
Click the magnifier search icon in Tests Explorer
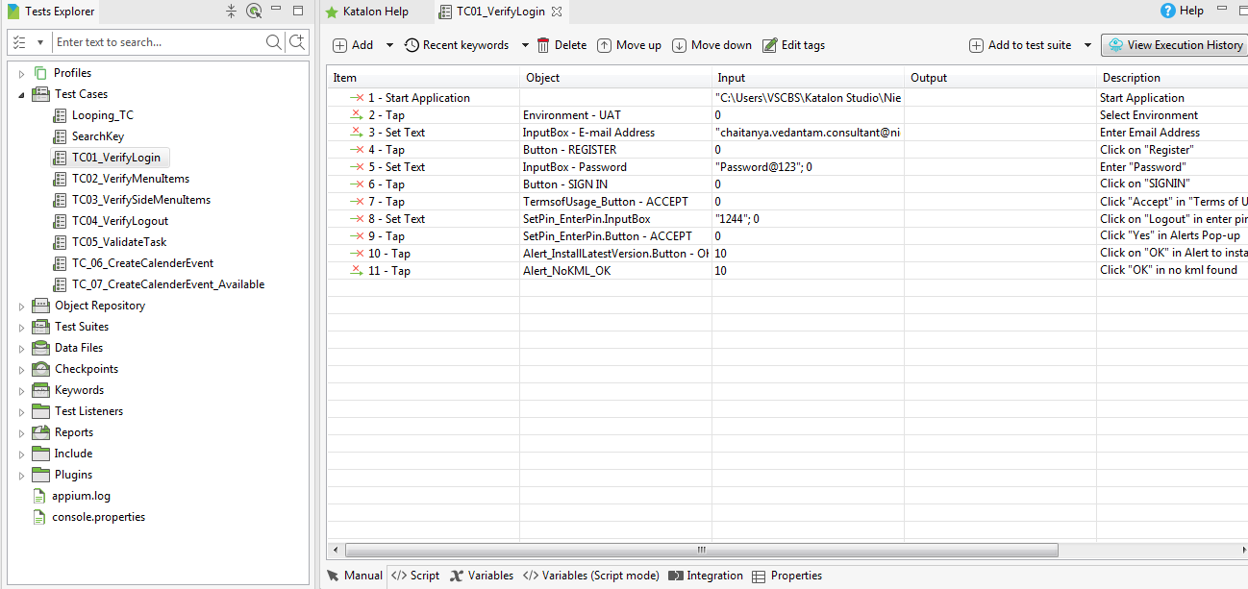[273, 42]
